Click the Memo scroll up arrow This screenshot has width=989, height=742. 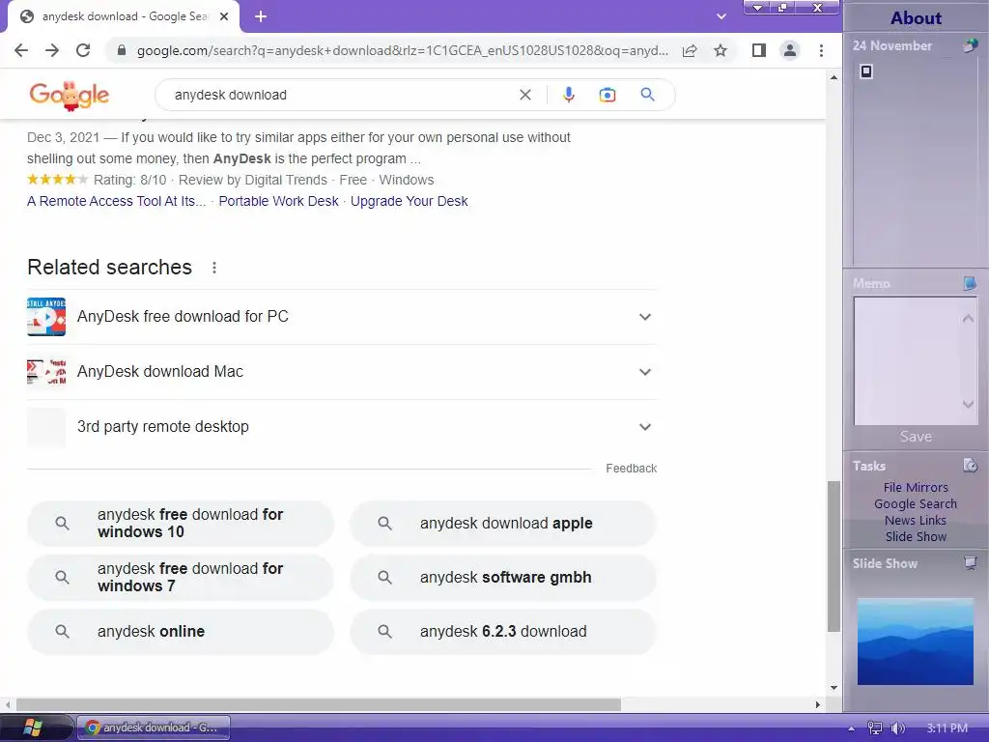coord(968,319)
